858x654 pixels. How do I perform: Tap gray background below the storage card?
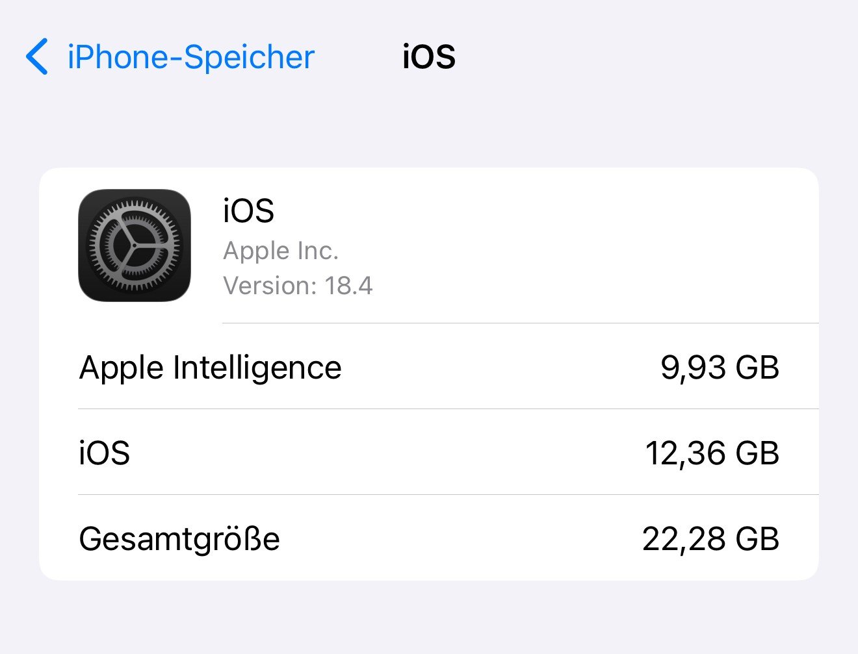click(x=429, y=617)
